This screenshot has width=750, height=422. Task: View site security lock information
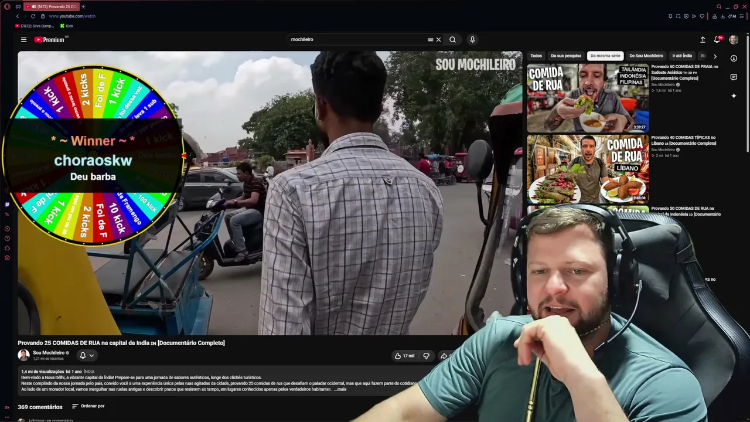43,16
